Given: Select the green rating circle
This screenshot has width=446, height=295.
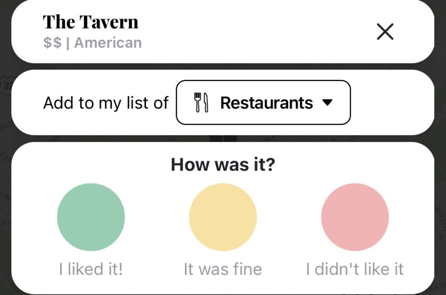Looking at the screenshot, I should pyautogui.click(x=91, y=217).
